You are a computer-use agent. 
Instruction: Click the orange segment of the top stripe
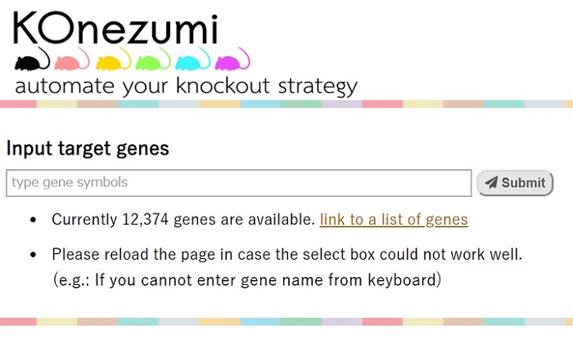221,105
